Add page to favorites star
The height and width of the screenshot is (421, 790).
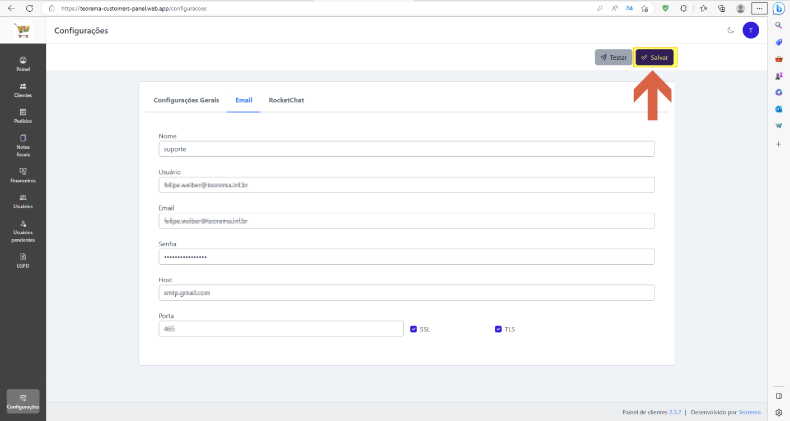click(644, 8)
